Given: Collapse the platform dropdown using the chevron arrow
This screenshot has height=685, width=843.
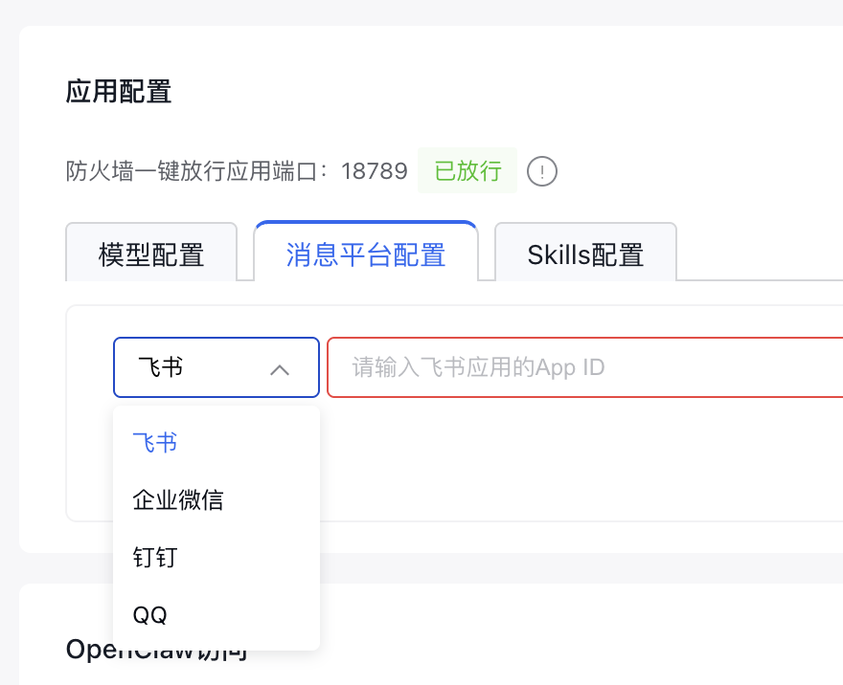Looking at the screenshot, I should (x=280, y=369).
